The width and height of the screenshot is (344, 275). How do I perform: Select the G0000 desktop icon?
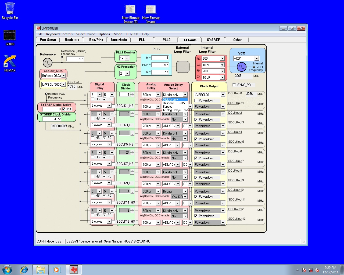pos(10,38)
